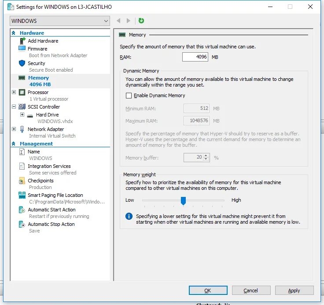The image size is (324, 305).
Task: Click the Memory header chip icon in the right pane
Action: tap(122, 35)
